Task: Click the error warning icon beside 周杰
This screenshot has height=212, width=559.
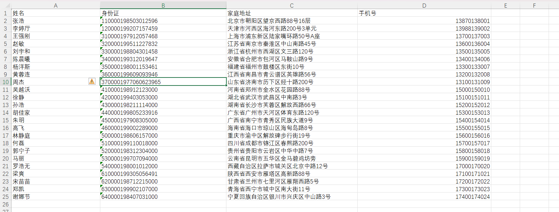Action: click(92, 81)
